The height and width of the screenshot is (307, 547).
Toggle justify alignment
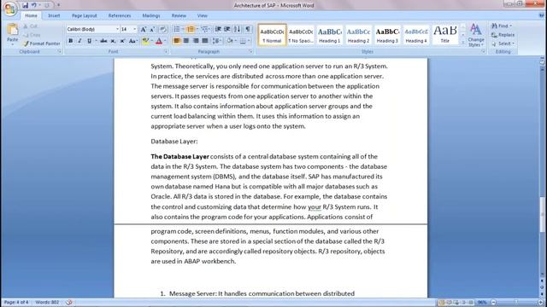click(205, 41)
